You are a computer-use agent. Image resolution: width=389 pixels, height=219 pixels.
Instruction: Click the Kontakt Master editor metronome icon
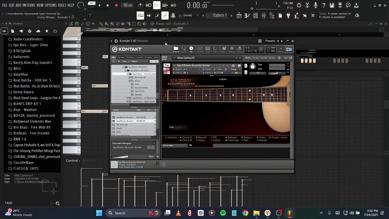(x=184, y=49)
